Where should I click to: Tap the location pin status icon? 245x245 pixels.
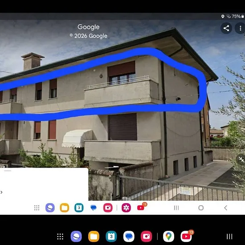point(223,16)
